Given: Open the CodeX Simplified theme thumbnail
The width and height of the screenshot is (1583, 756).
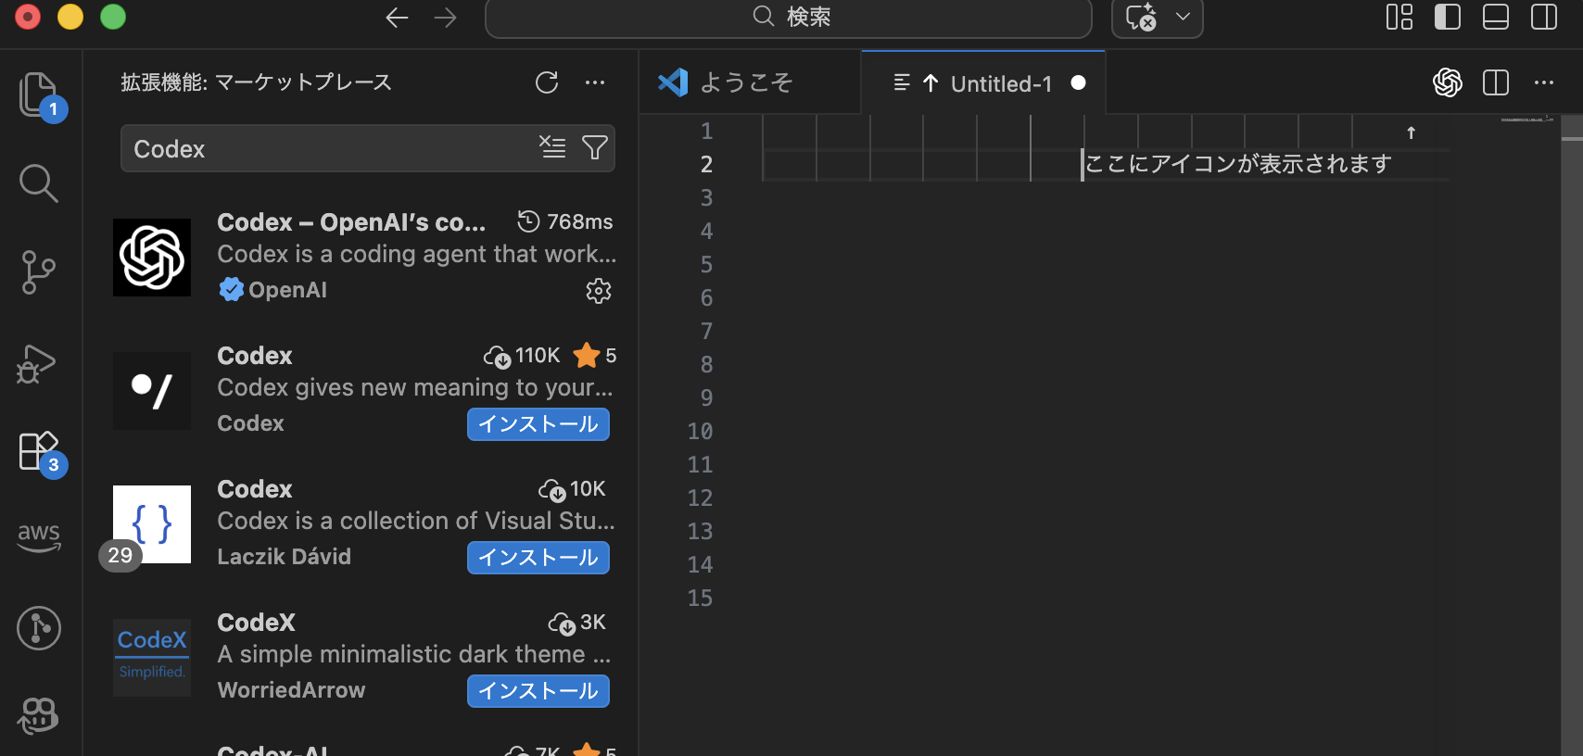Looking at the screenshot, I should (152, 658).
